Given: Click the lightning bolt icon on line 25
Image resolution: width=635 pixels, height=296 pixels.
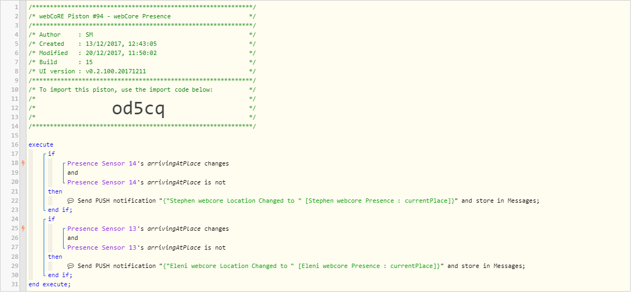Looking at the screenshot, I should click(x=23, y=229).
